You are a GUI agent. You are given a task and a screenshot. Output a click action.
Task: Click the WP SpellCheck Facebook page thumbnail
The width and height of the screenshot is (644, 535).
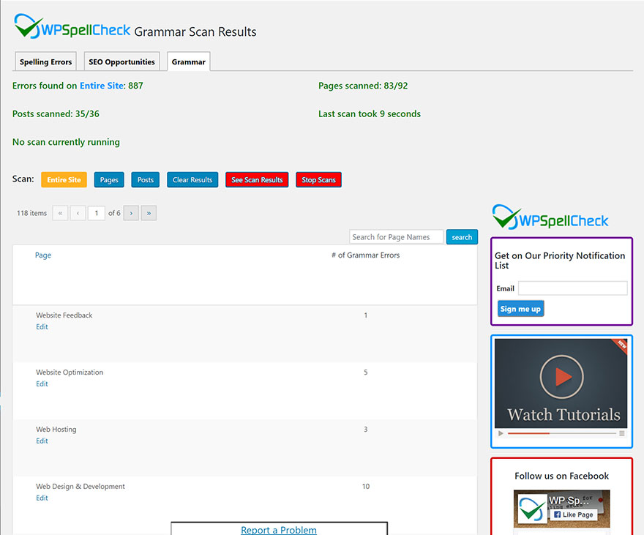pos(533,509)
